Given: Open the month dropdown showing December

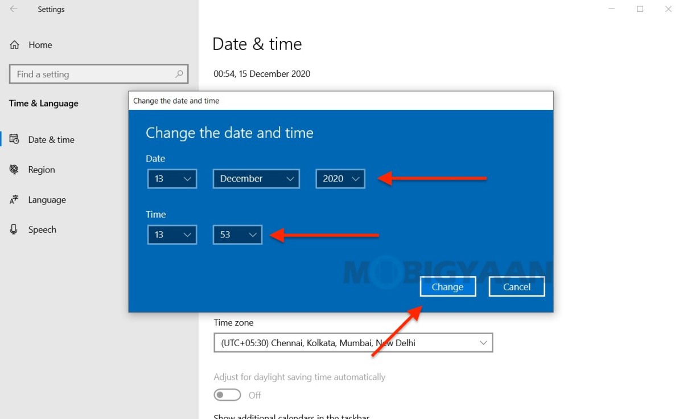Looking at the screenshot, I should point(256,178).
